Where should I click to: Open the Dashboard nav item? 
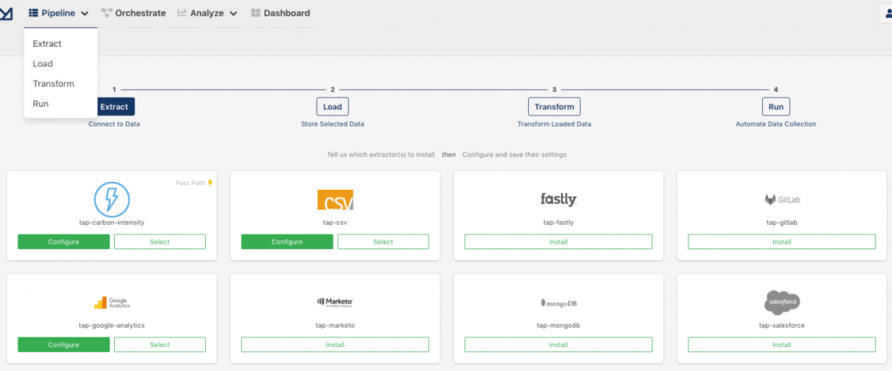coord(280,13)
